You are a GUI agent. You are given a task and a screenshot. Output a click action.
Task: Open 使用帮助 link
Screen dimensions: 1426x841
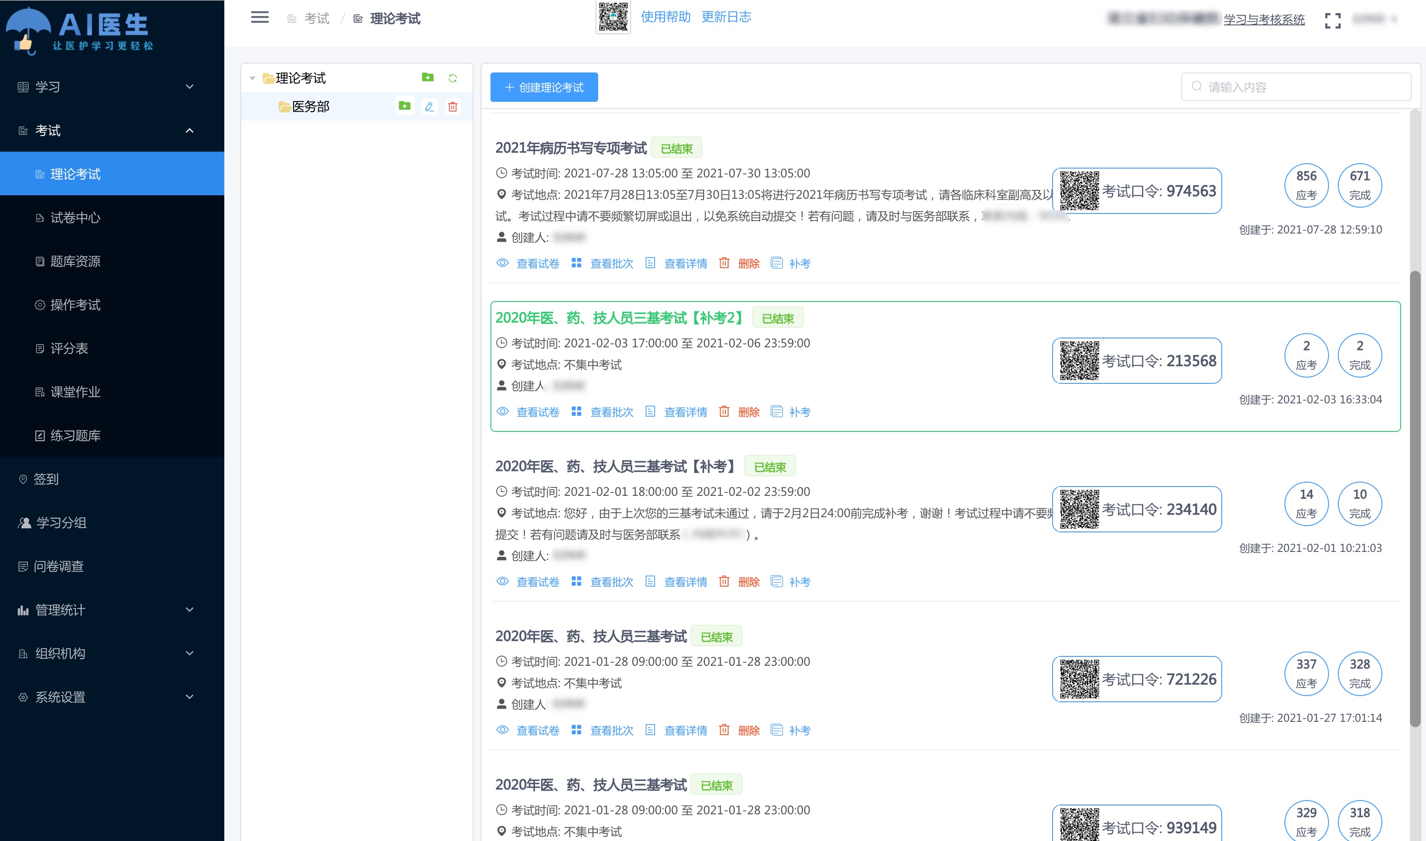coord(666,17)
